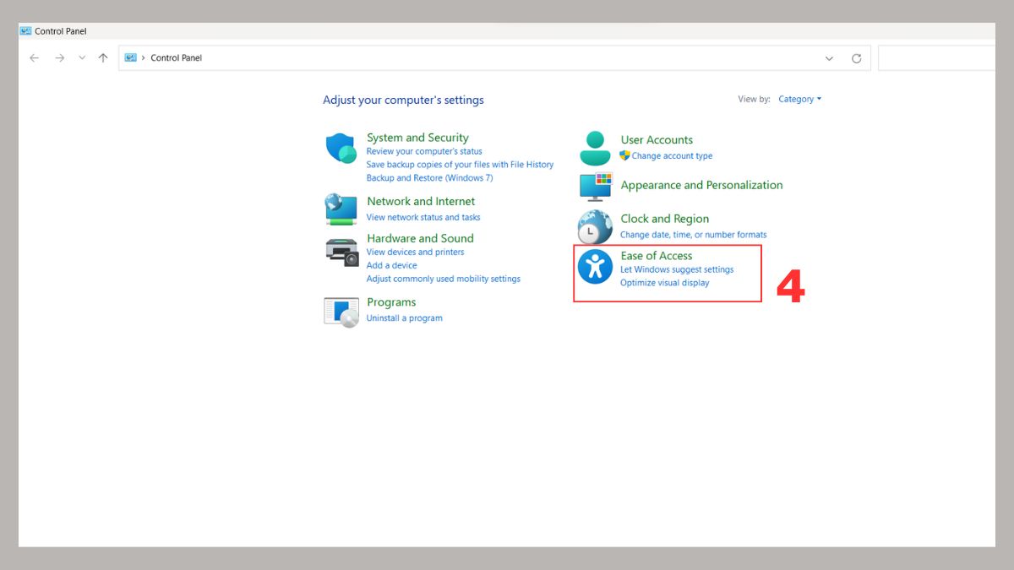Open the Hardware and Sound category
This screenshot has height=570, width=1014.
click(420, 238)
